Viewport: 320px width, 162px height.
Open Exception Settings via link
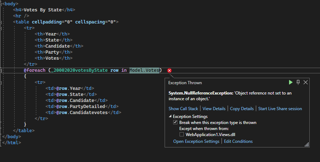[x=196, y=141]
